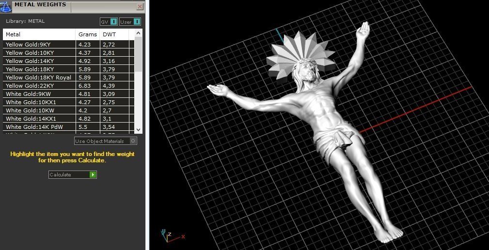Image resolution: width=489 pixels, height=250 pixels.
Task: Click the 4.92 grams value
Action: pos(84,61)
